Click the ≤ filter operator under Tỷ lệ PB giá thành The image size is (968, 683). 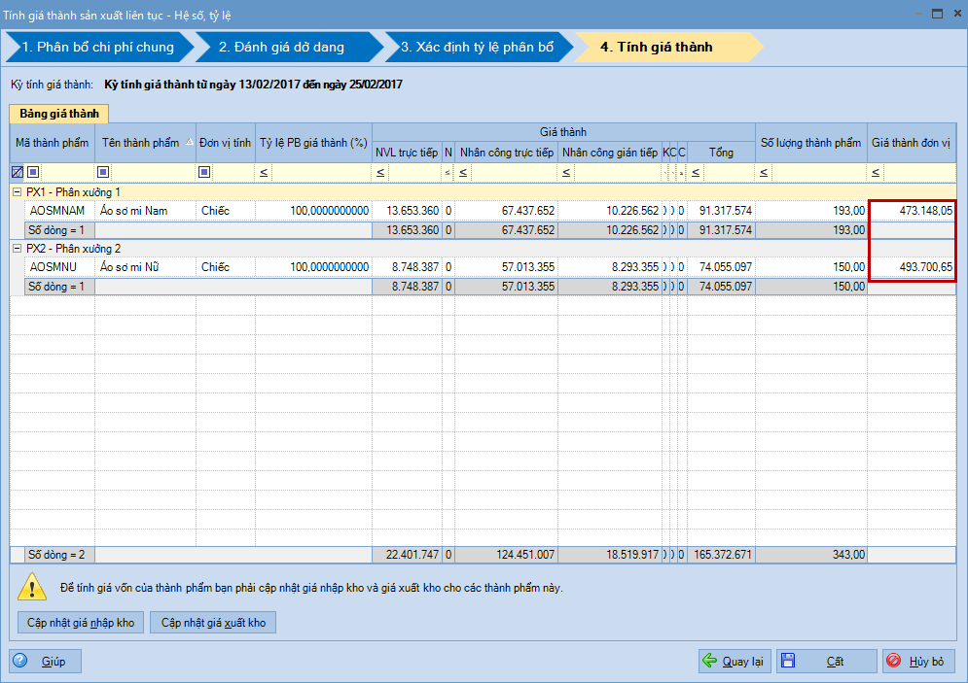click(x=264, y=173)
